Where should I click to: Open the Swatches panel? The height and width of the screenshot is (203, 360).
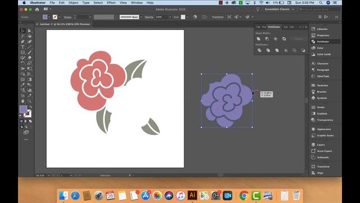pyautogui.click(x=322, y=85)
